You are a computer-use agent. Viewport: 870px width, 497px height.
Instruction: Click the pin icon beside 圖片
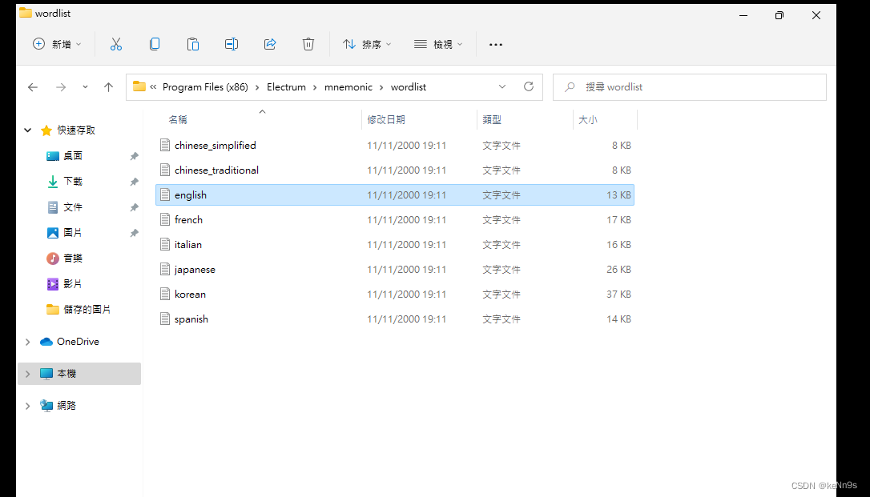[x=135, y=233]
